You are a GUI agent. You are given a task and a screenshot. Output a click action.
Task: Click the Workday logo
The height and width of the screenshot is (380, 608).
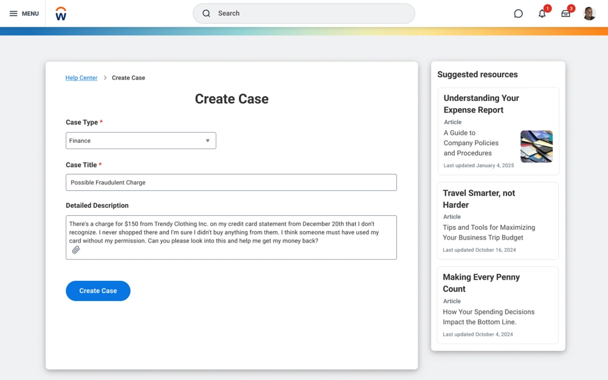point(61,13)
